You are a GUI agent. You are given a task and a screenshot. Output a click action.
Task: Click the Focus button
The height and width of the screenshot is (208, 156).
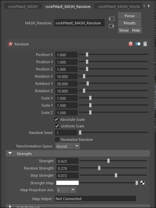(x=129, y=16)
